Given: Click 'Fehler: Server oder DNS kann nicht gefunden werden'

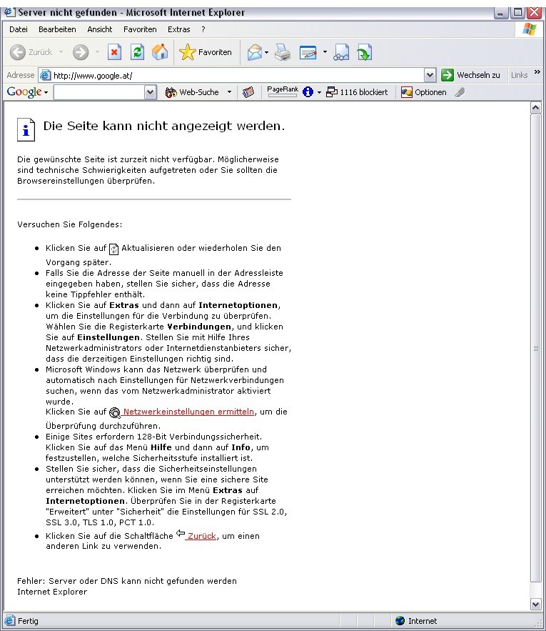Looking at the screenshot, I should (x=127, y=581).
